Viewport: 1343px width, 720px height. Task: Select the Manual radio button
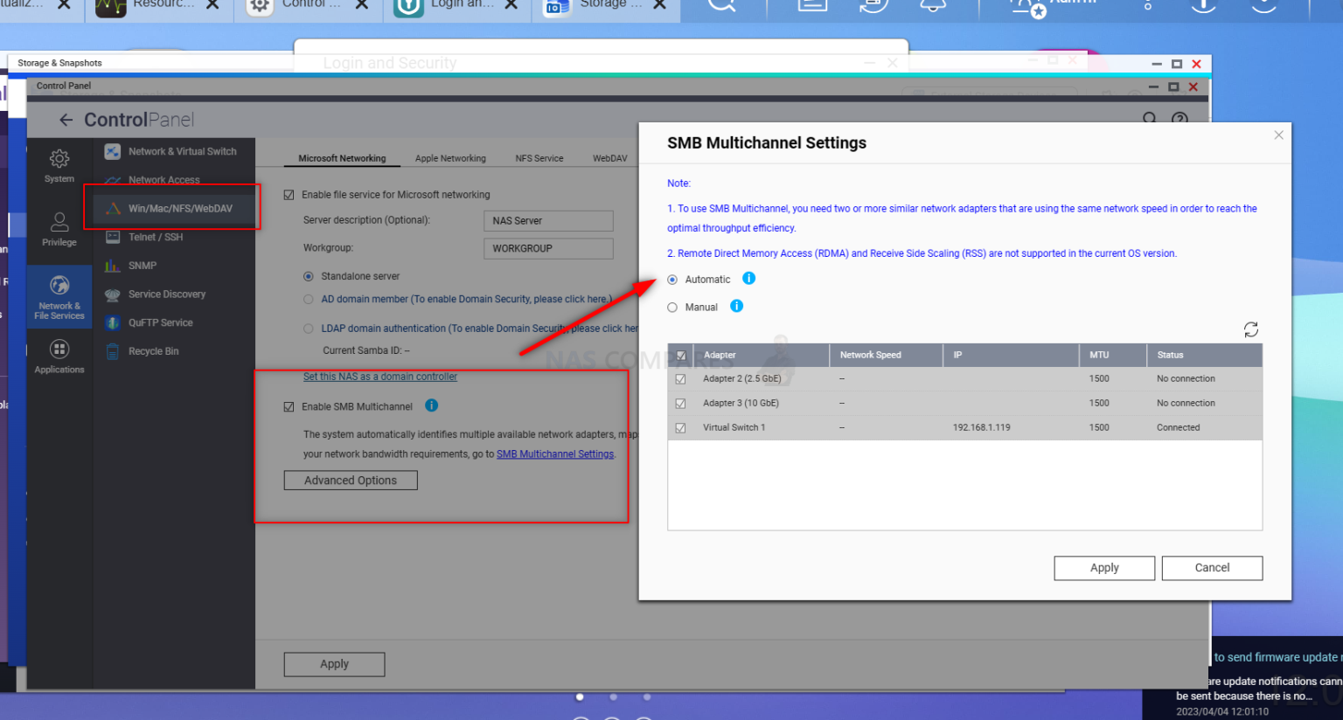tap(672, 308)
